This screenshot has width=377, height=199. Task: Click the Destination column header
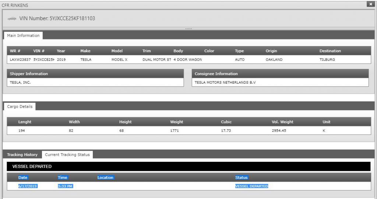click(330, 51)
